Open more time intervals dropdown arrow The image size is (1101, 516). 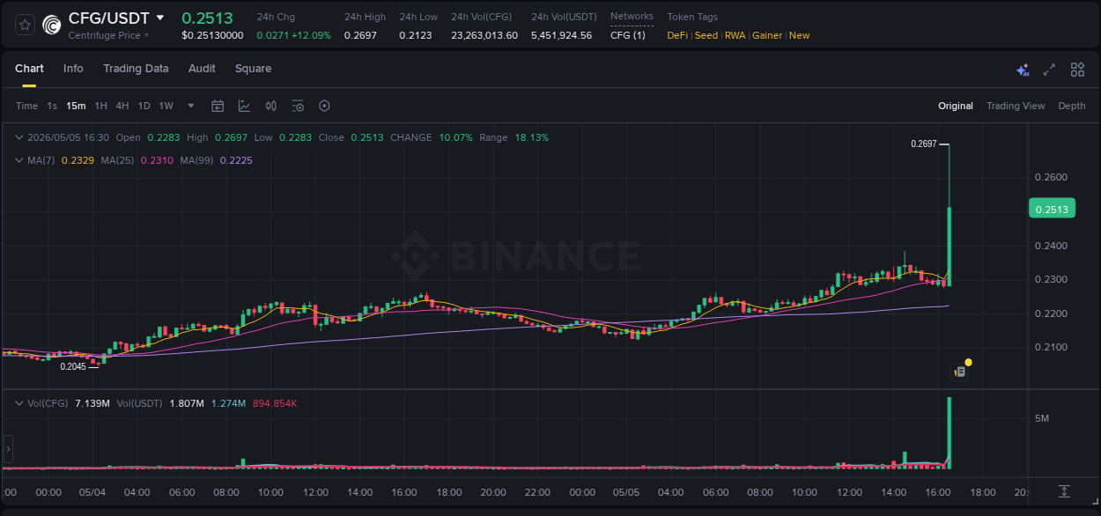click(191, 106)
